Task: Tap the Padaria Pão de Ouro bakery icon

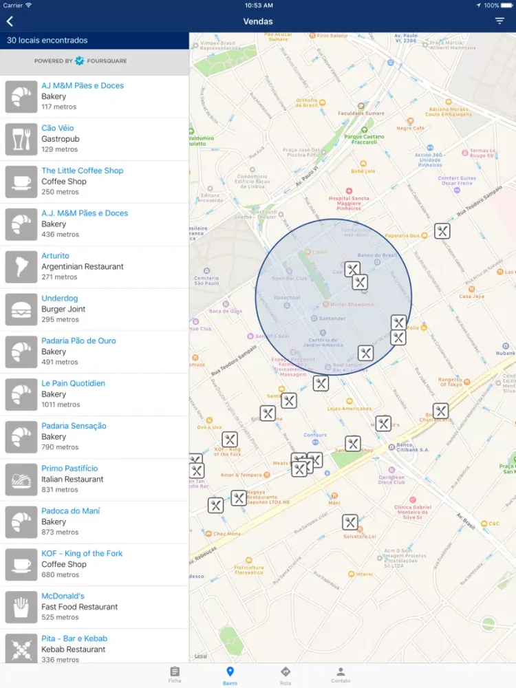Action: 21,352
